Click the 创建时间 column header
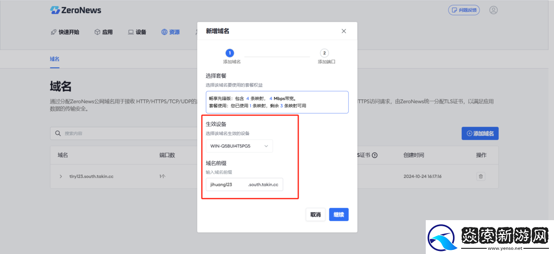Viewport: 554px width, 254px height. tap(414, 155)
